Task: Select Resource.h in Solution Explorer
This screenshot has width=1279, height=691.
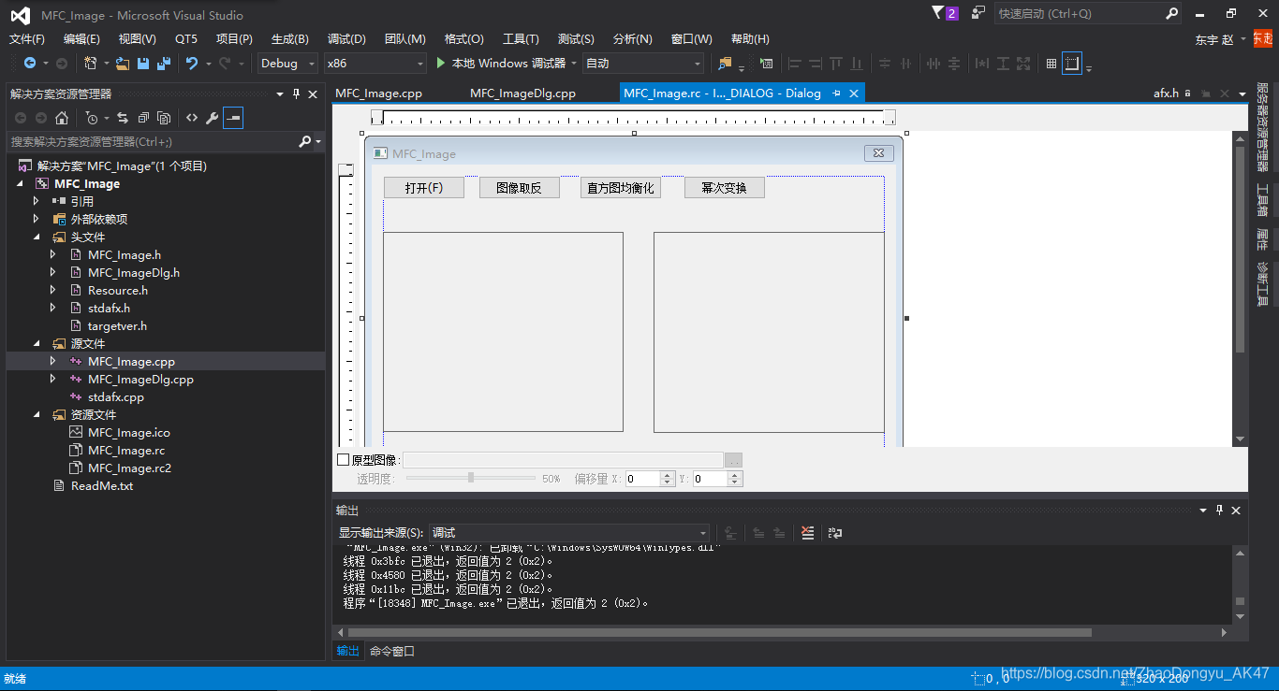Action: tap(118, 290)
